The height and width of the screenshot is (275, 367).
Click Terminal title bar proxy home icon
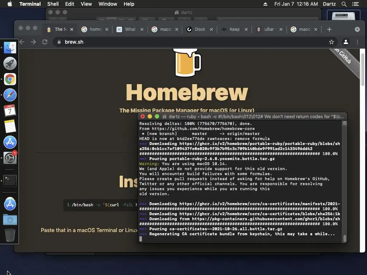point(165,116)
